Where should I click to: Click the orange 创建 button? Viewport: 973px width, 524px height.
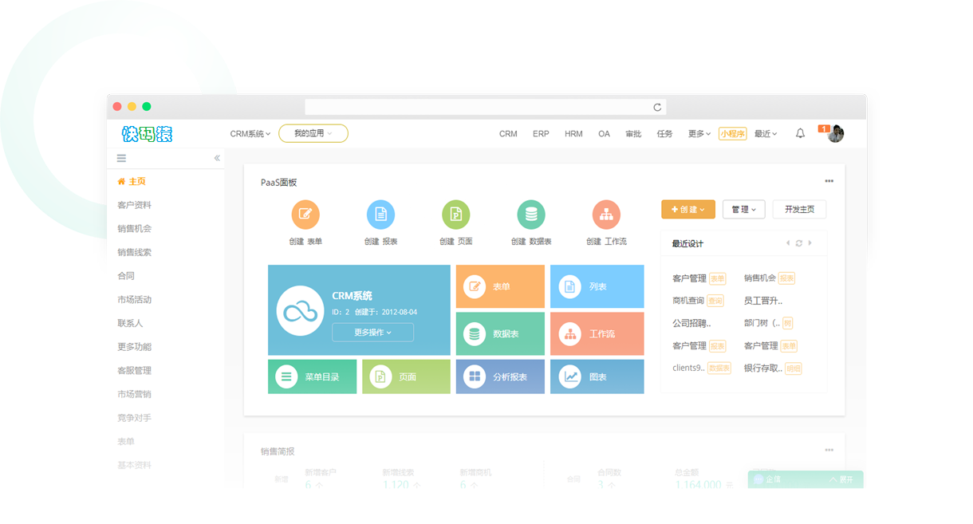pos(687,209)
